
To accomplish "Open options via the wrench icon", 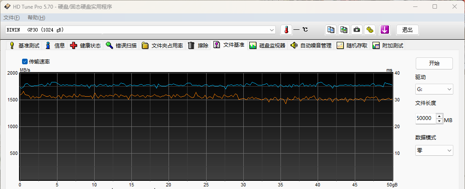I will tap(370, 30).
